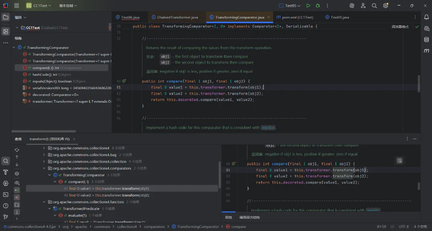The height and width of the screenshot is (231, 432).
Task: Toggle show read access usages
Action: coord(17,190)
